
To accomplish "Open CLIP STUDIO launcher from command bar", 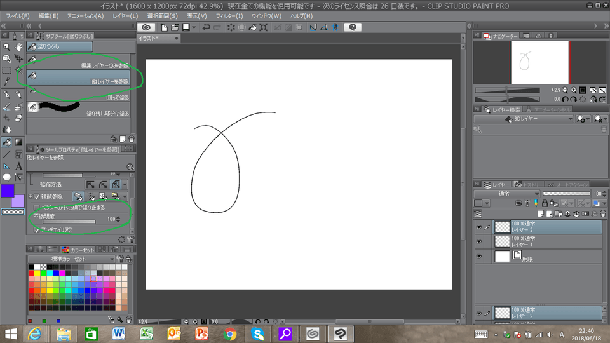I will tap(146, 27).
